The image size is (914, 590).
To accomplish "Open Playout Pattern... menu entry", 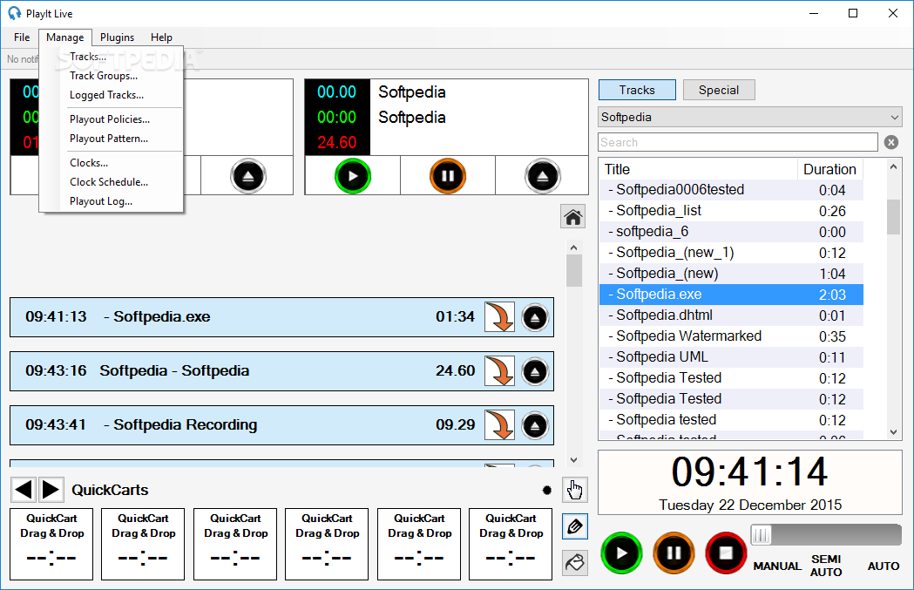I will point(109,139).
